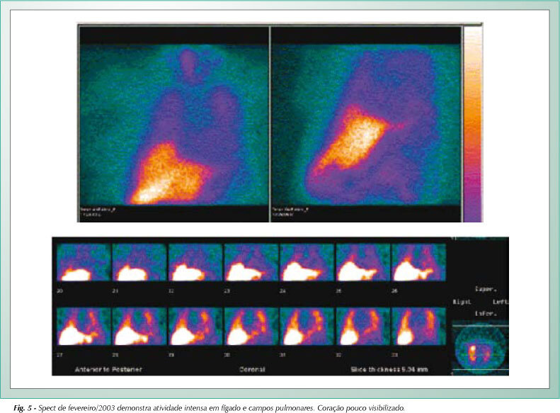The image size is (560, 413).
Task: Click the circular transaxial reference image
Action: (480, 348)
